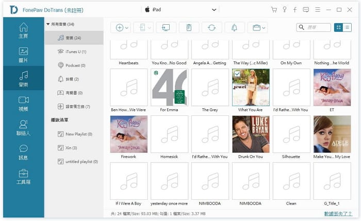
Task: Click the Add (plus) toolbar button
Action: [120, 28]
